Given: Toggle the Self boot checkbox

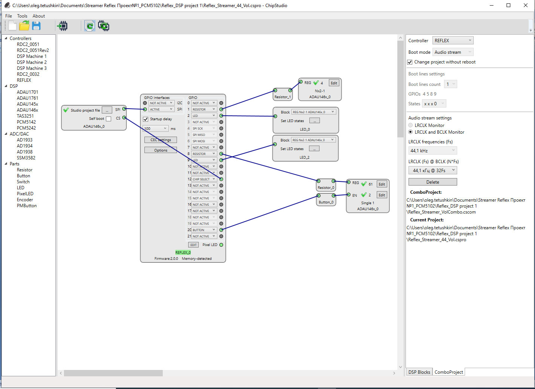Looking at the screenshot, I should (108, 119).
